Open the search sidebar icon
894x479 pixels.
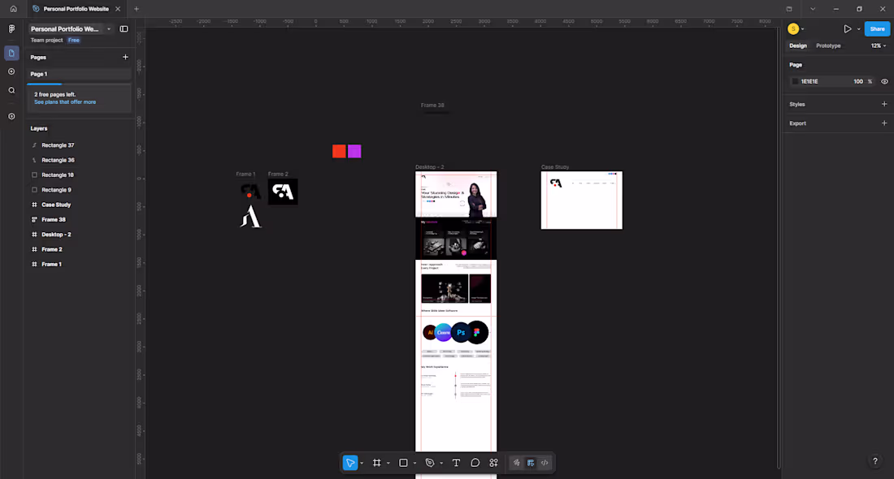click(11, 91)
